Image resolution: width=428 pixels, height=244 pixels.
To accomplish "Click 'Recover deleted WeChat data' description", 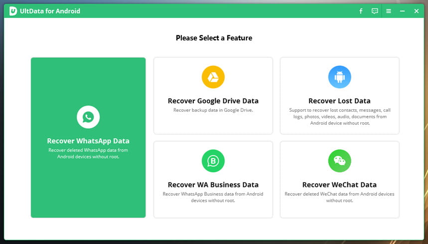I will [340, 197].
